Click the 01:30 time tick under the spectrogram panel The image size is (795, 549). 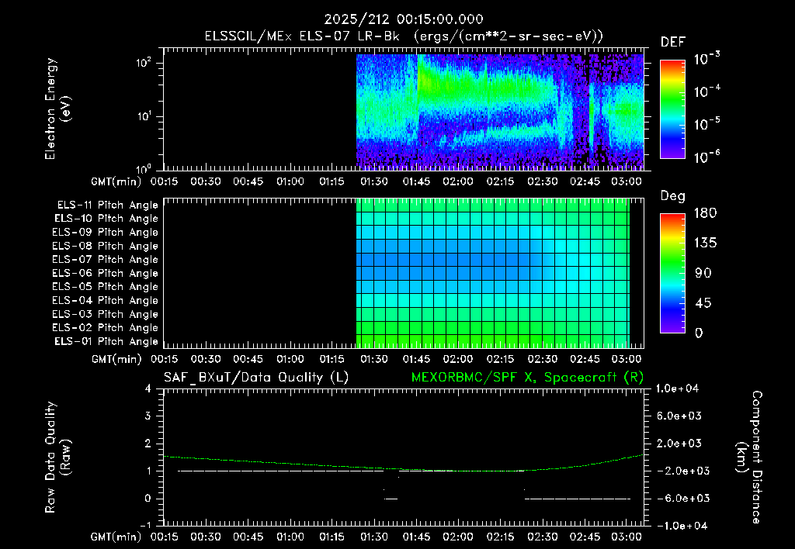pyautogui.click(x=374, y=181)
